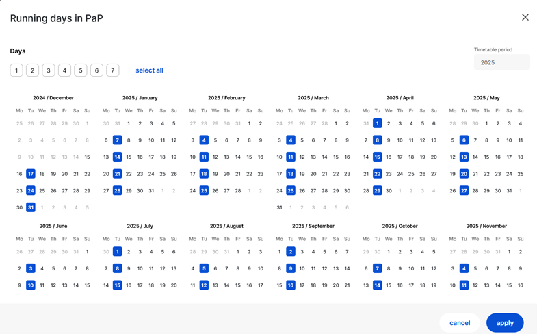Open the Timetable period 2025 field
Viewport: 537px width, 334px height.
tap(501, 62)
